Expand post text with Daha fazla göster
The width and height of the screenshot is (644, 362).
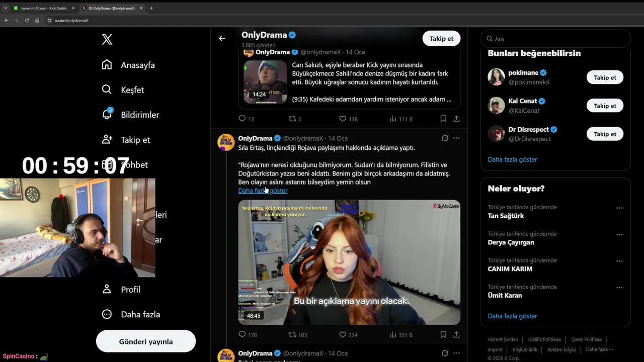coord(263,191)
